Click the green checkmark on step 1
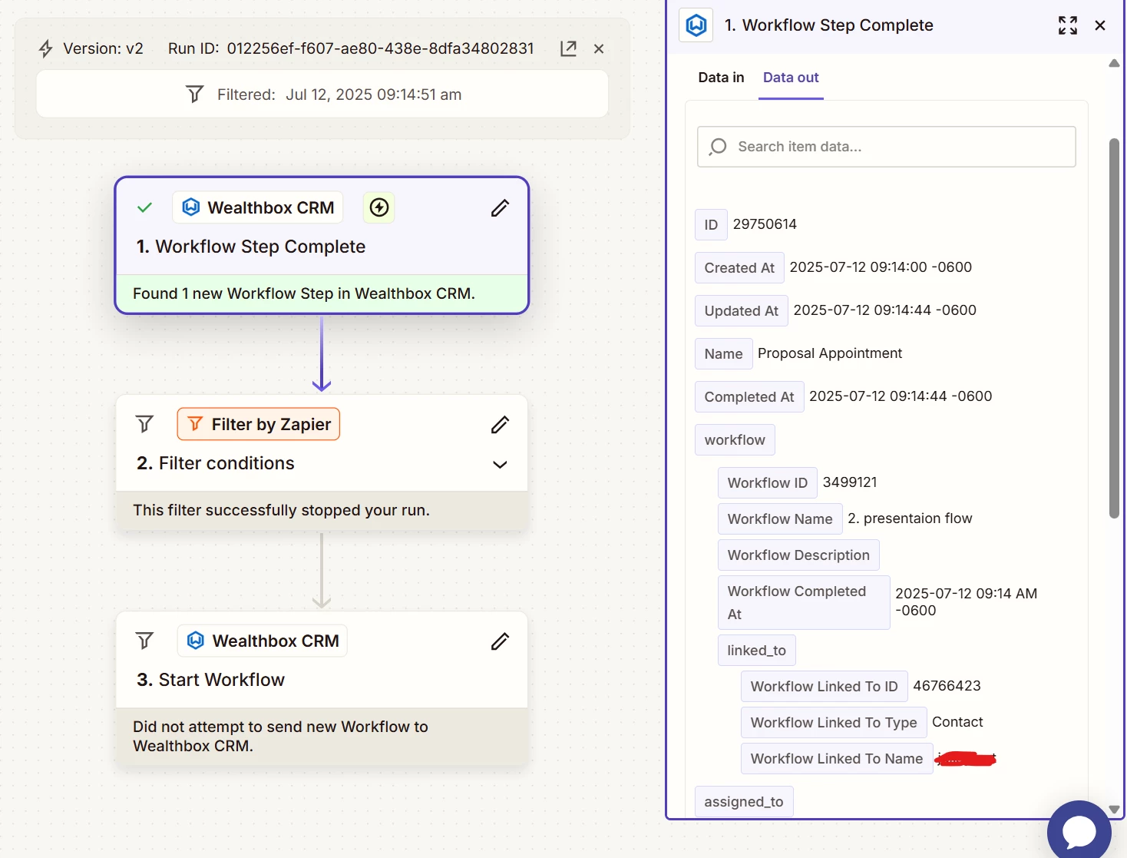Screen dimensions: 1127x858 144,207
